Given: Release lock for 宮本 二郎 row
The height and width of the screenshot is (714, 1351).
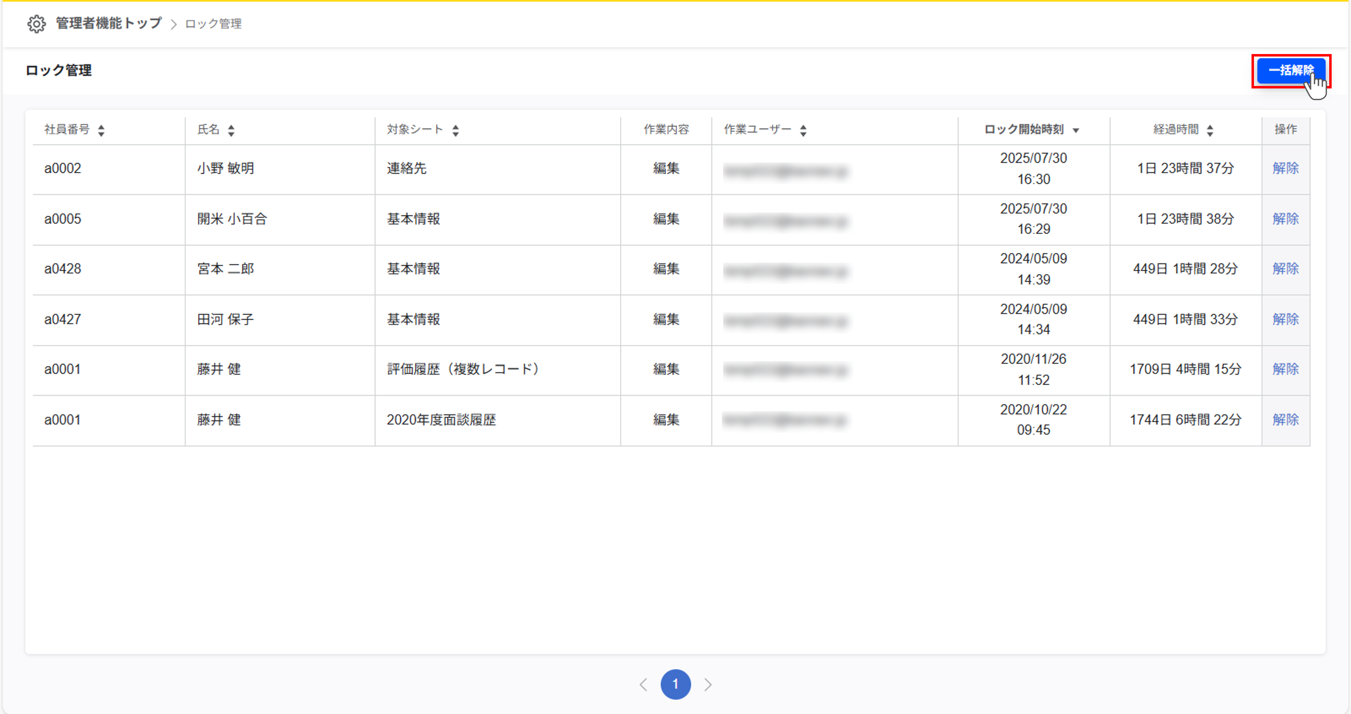Looking at the screenshot, I should point(1285,269).
